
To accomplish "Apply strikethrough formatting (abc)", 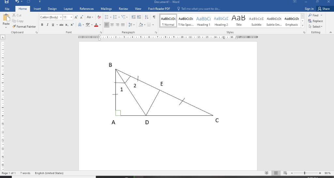I will (x=61, y=25).
